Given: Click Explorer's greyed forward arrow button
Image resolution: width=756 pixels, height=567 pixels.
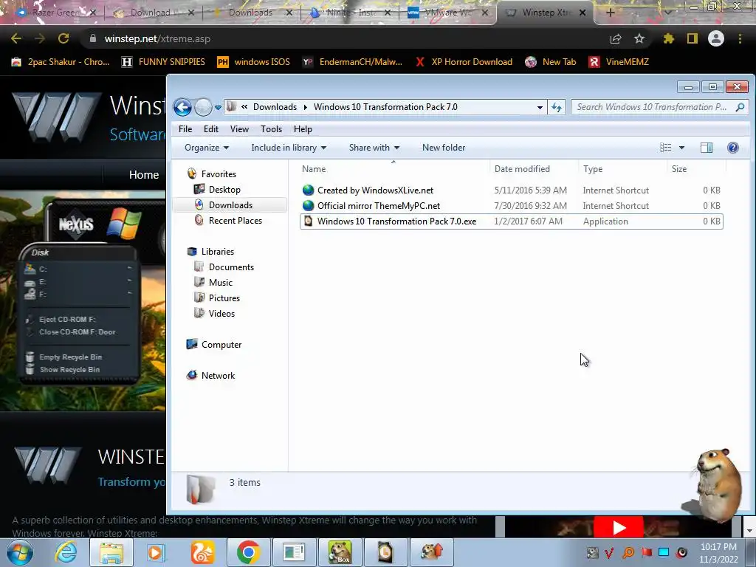Looking at the screenshot, I should click(x=203, y=107).
